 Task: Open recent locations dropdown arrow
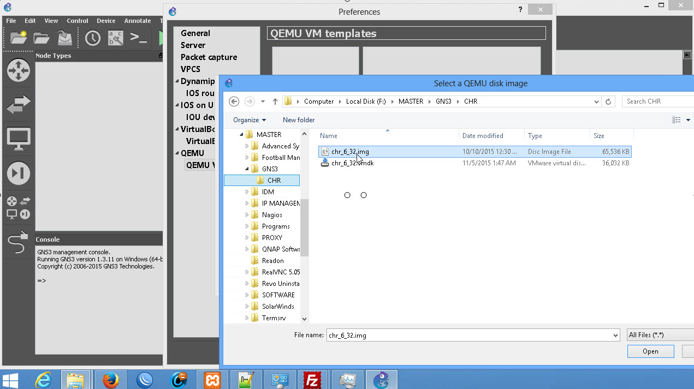point(263,101)
